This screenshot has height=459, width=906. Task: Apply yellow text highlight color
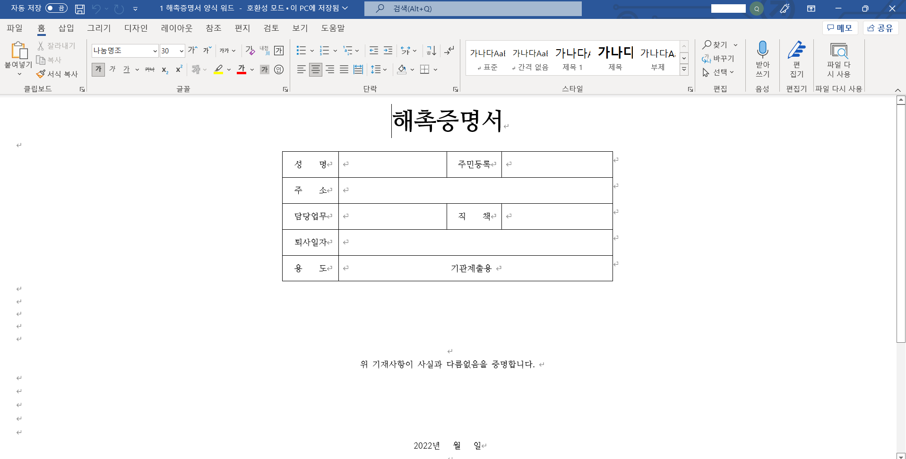click(218, 69)
